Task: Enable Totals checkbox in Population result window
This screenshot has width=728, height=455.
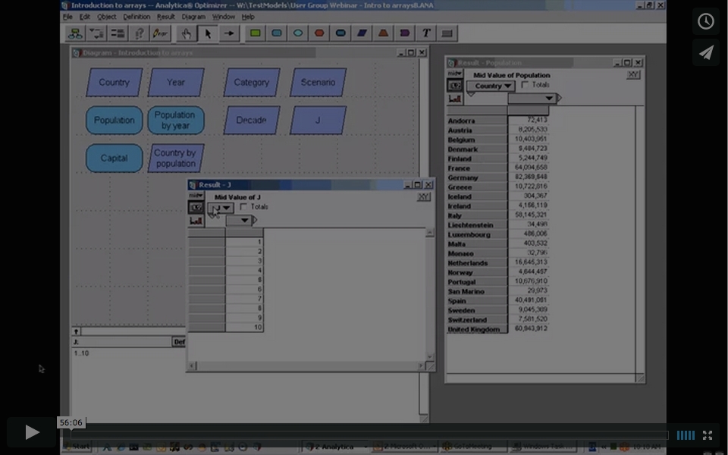Action: [526, 85]
